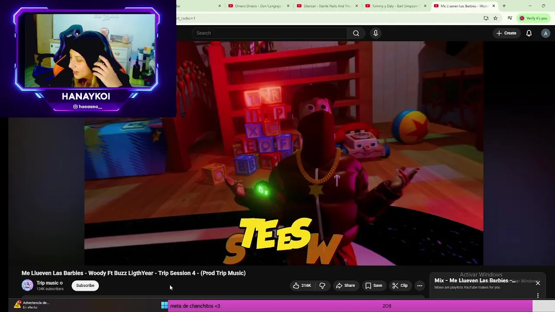The image size is (555, 312).
Task: Close the Tommy y Daly tab
Action: click(x=425, y=6)
